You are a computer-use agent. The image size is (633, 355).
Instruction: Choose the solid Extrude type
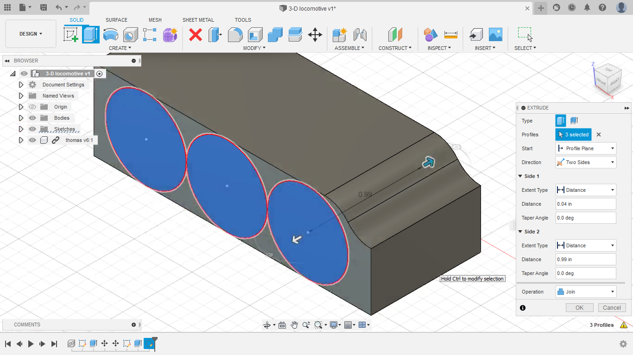(561, 121)
